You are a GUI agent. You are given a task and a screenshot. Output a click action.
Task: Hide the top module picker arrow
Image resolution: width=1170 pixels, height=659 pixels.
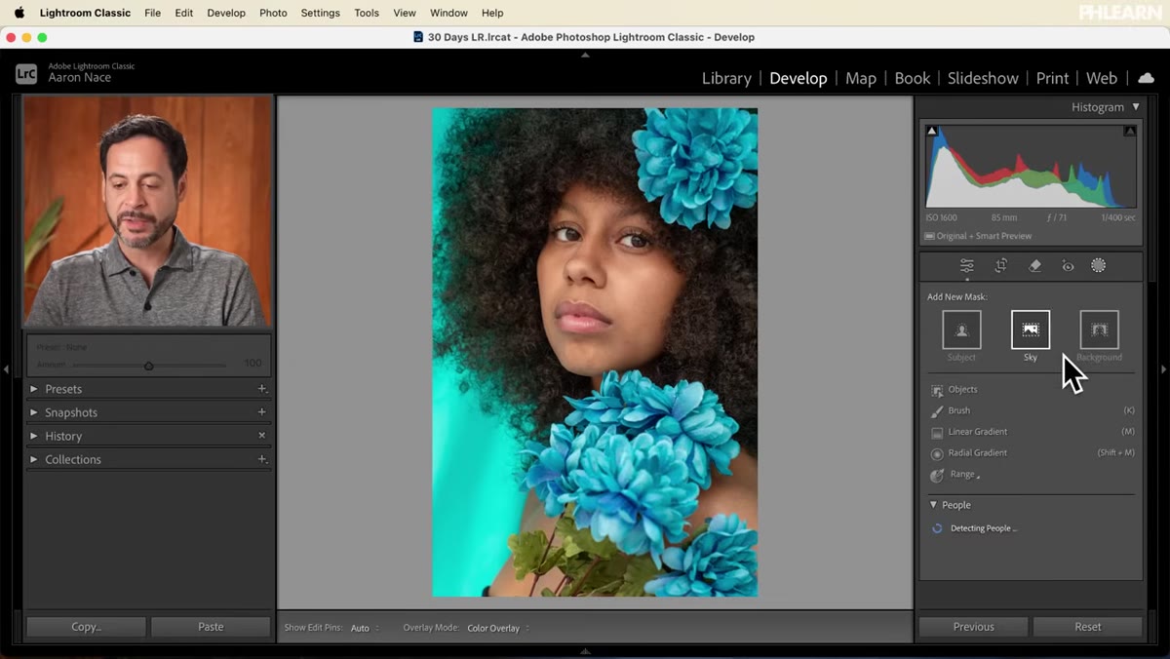pos(585,56)
